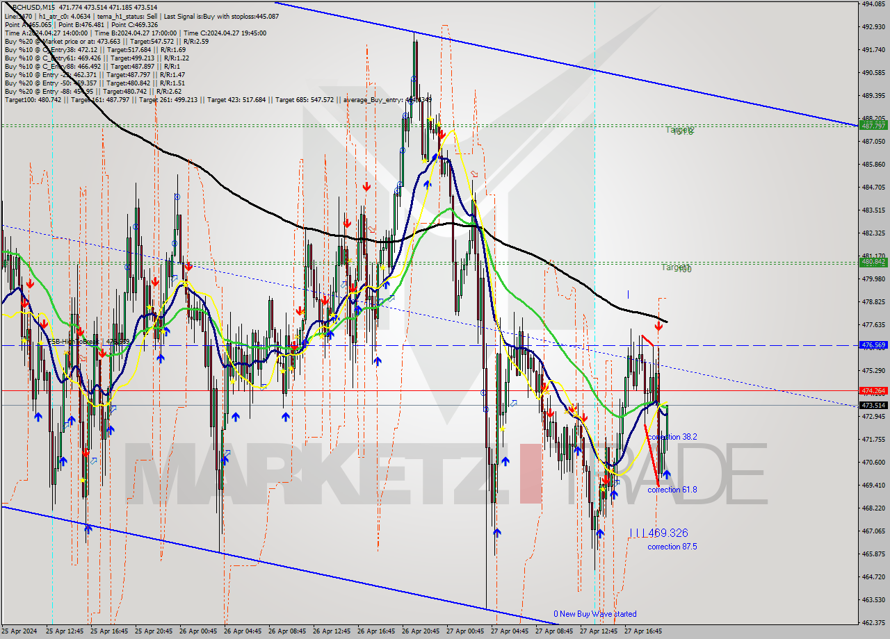Screen dimensions: 890x639
Task: Click the '27 Apr 12:45' time axis label
Action: click(x=599, y=631)
